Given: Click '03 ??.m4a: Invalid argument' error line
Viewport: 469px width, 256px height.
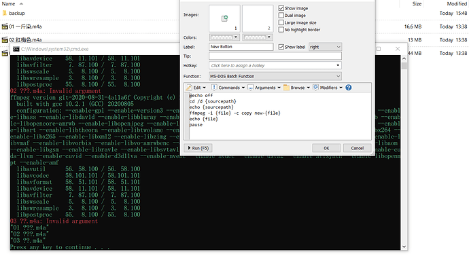Looking at the screenshot, I should [54, 221].
